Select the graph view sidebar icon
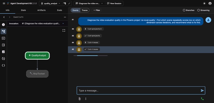214x103 pixels. point(3,31)
